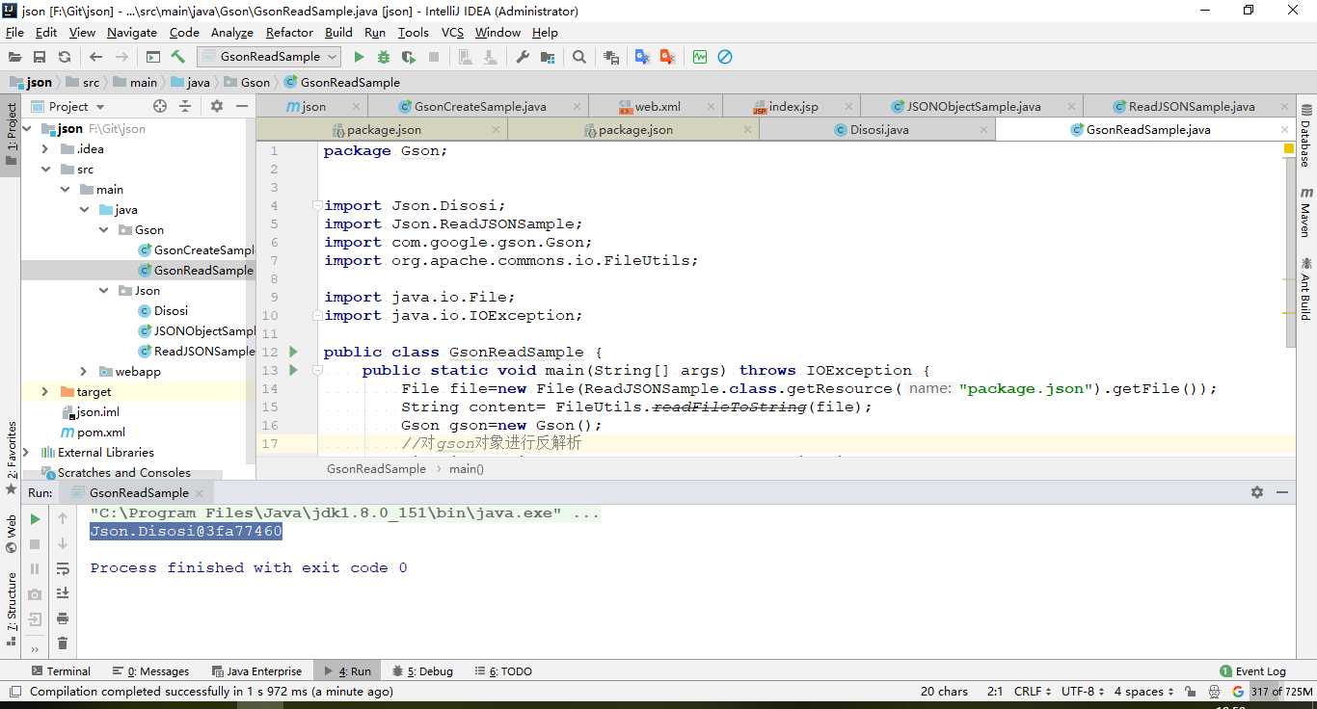The image size is (1317, 709).
Task: Start debugging with the green bug icon
Action: tap(384, 57)
